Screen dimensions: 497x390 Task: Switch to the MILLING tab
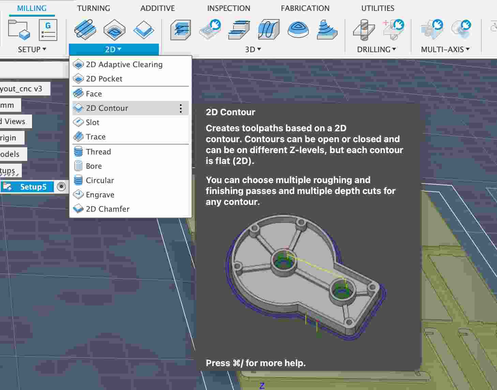click(x=32, y=8)
